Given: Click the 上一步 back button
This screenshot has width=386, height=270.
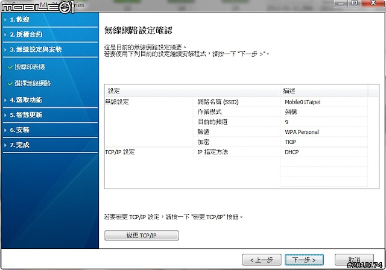Looking at the screenshot, I should click(x=262, y=260).
